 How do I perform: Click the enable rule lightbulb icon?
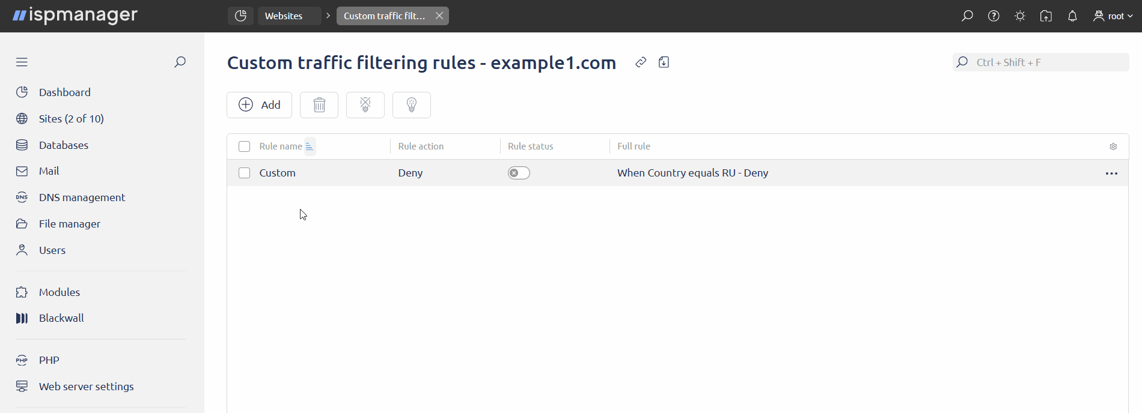click(x=412, y=105)
